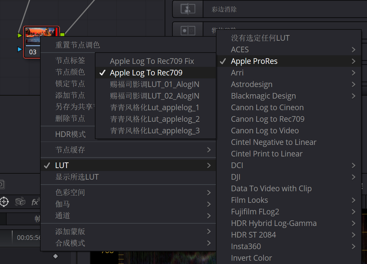The width and height of the screenshot is (367, 264).
Task: Click the fx effects palette icon
Action: click(35, 202)
